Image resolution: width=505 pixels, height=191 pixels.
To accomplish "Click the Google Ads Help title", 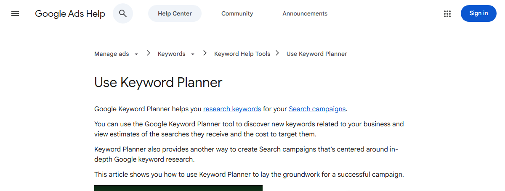I will coord(70,13).
